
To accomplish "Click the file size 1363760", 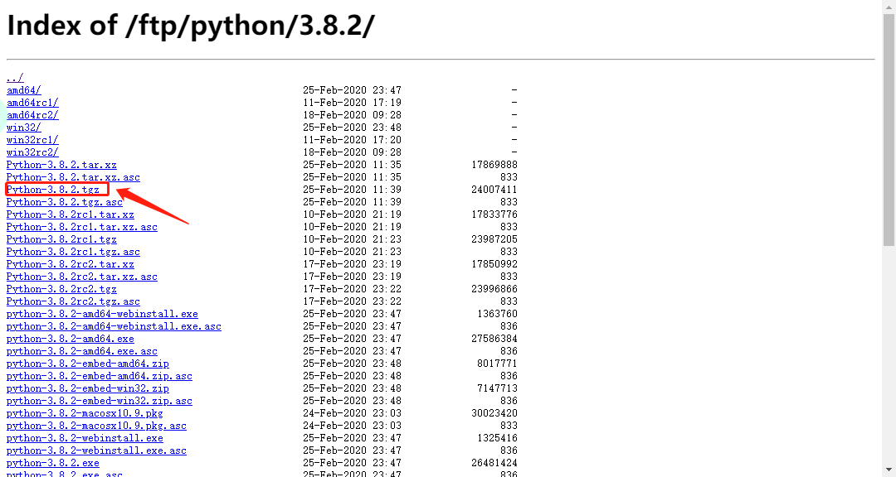I will click(x=497, y=315).
